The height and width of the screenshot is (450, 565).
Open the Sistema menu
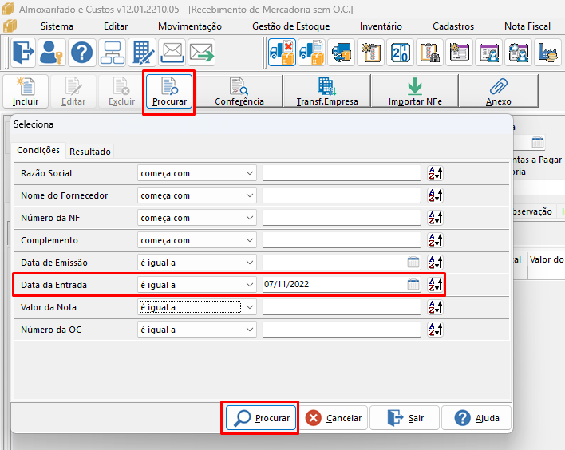coord(57,26)
